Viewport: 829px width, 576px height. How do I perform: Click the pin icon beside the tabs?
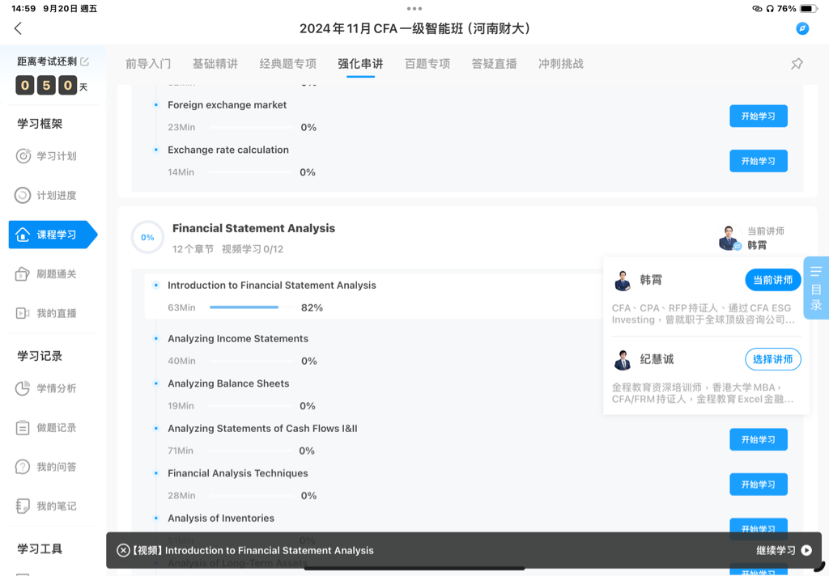(x=797, y=64)
